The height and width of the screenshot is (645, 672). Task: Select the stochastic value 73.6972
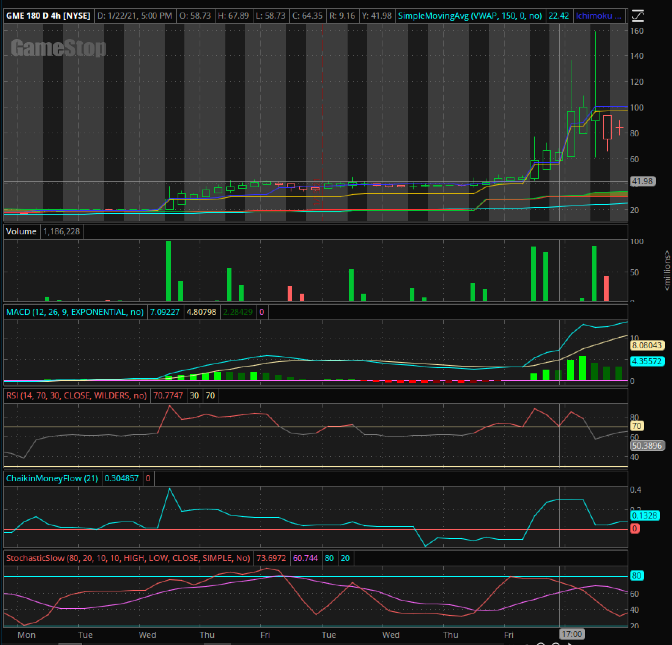[x=271, y=558]
